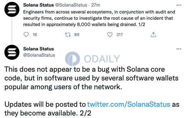Viewport: 185px width, 118px height.
Task: Click @SolanaStatus handle under second tweet name
Action: (x=39, y=55)
